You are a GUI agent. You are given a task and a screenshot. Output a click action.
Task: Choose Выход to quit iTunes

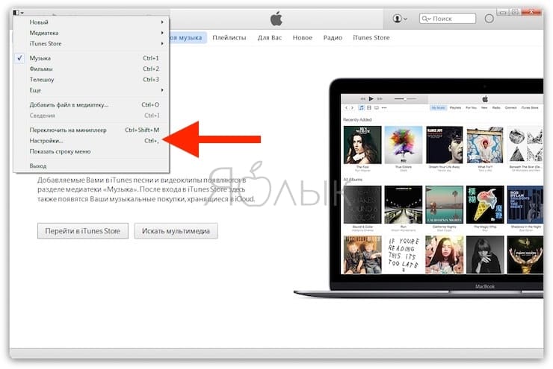[91, 165]
